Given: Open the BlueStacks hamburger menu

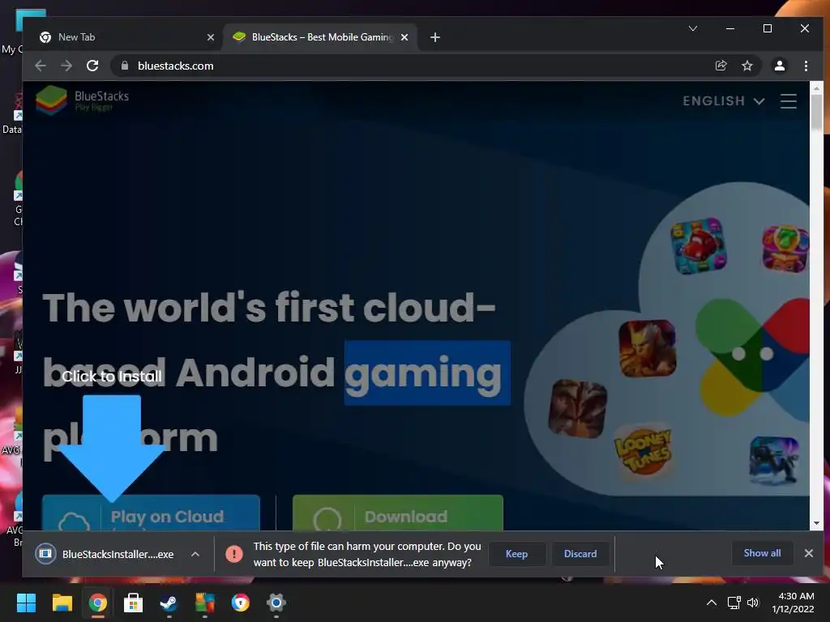Looking at the screenshot, I should point(788,101).
